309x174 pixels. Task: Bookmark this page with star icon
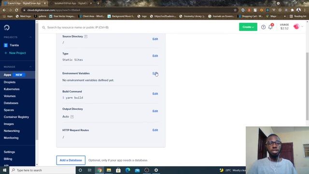235,10
